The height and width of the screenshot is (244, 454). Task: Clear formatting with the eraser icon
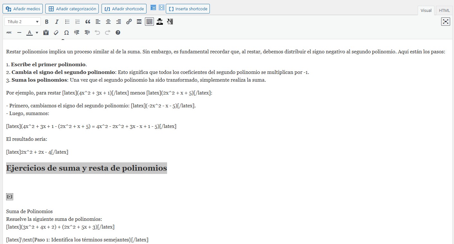click(56, 32)
